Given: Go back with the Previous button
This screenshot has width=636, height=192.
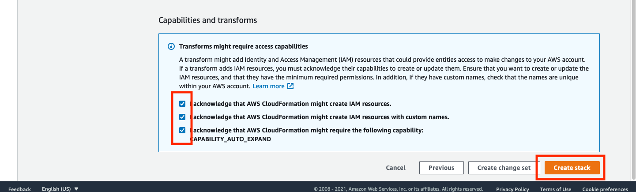Looking at the screenshot, I should point(441,168).
